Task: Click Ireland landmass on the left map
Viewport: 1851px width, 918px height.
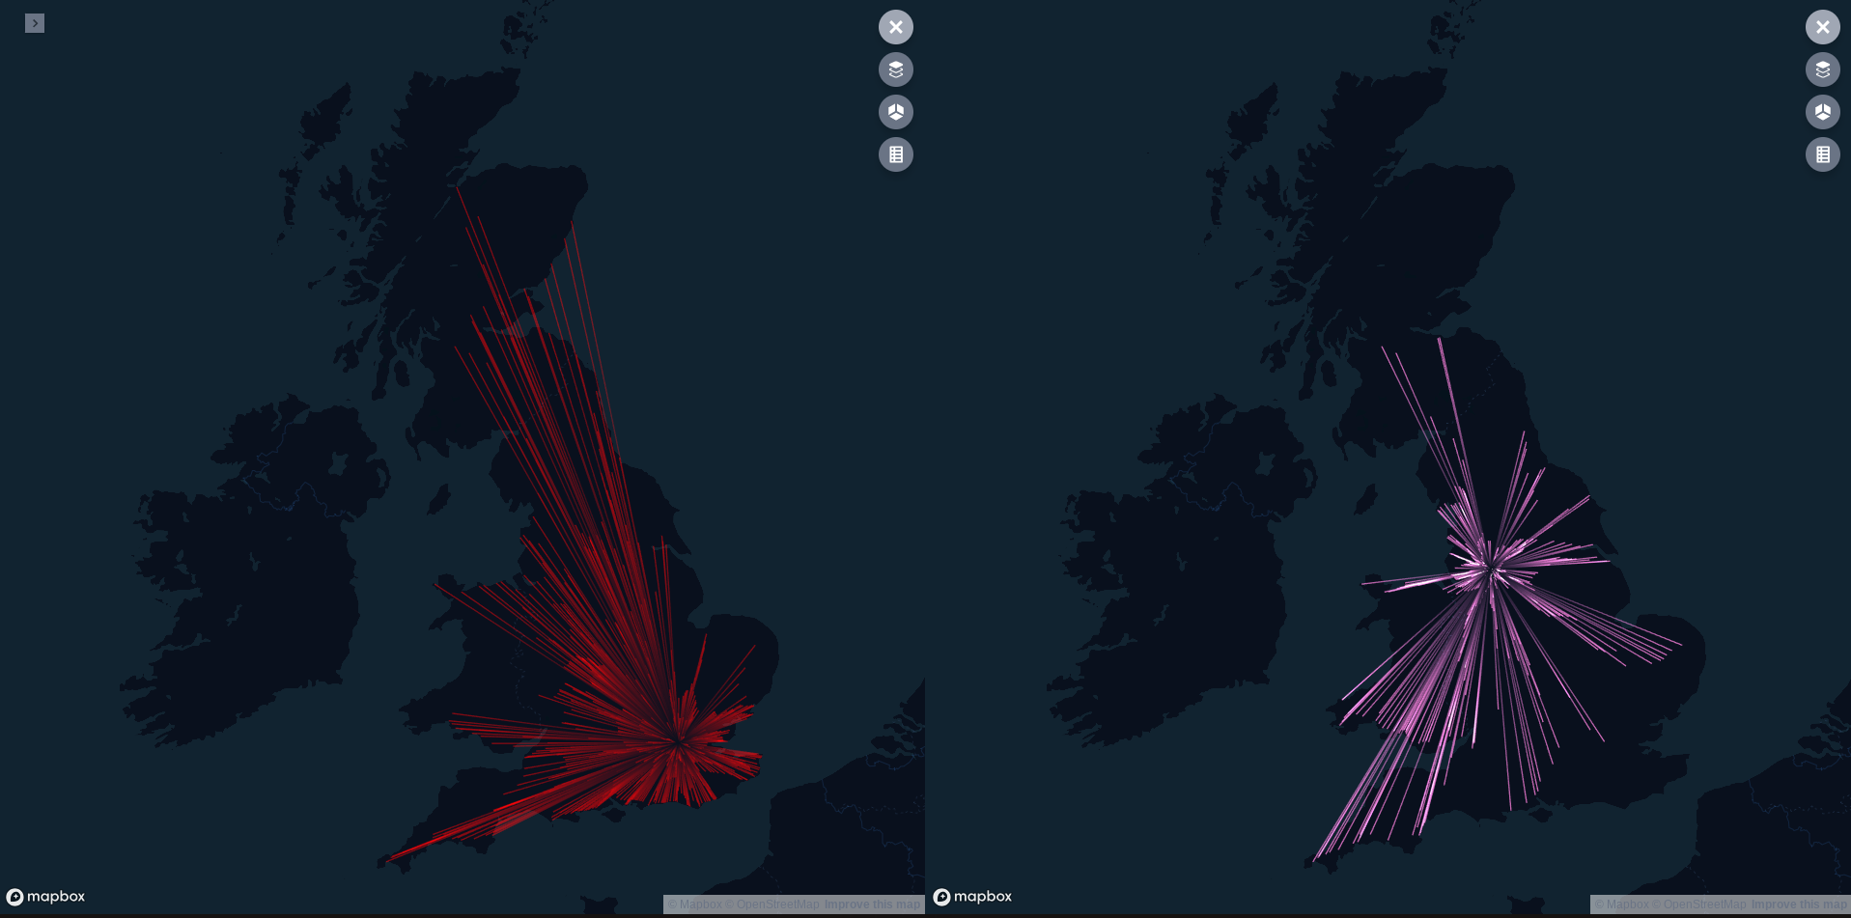Action: point(251,579)
